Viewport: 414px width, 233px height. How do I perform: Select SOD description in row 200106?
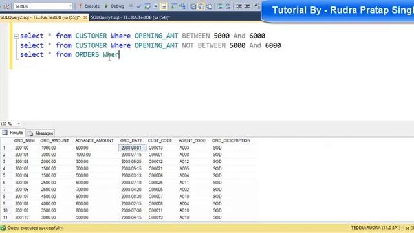point(217,190)
